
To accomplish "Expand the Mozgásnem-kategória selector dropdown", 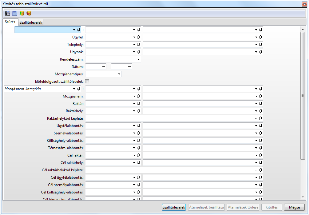I will pos(74,89).
